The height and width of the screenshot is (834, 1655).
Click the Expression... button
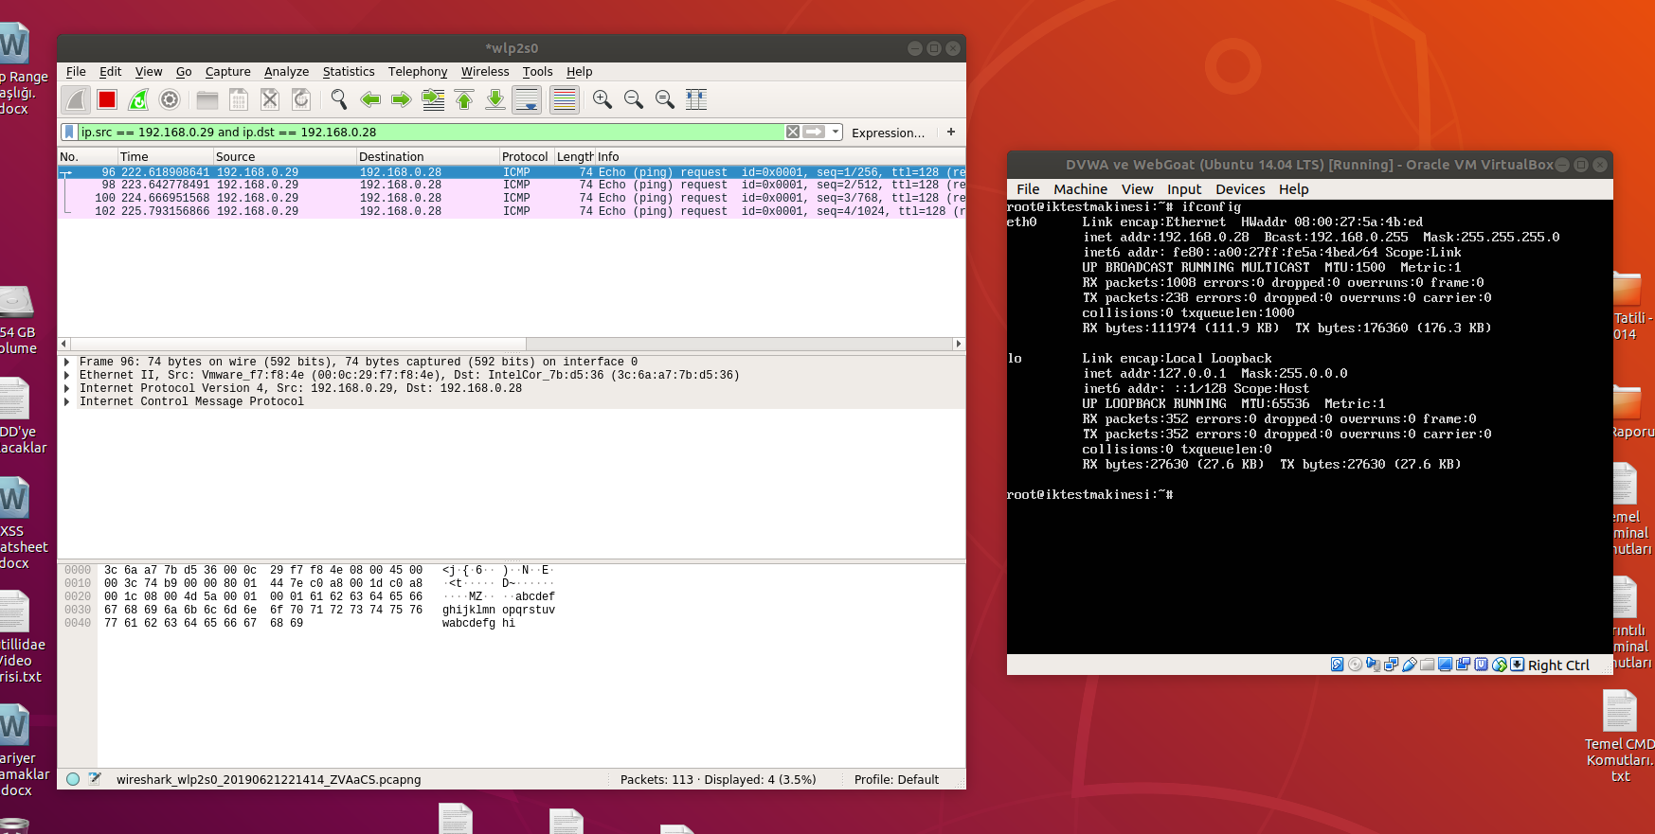click(x=888, y=133)
